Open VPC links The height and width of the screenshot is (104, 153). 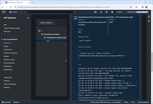7,31
